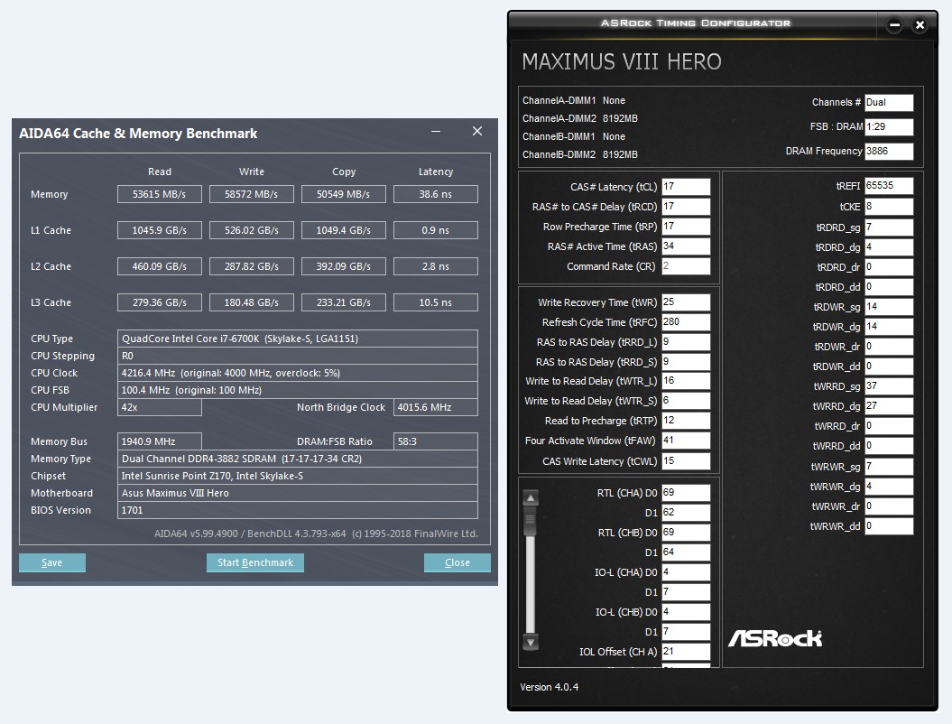Viewport: 952px width, 724px height.
Task: Click the Memory Read result box
Action: coord(160,194)
